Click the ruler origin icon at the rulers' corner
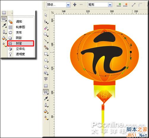Viewport: 149px width, 138px height. point(53,12)
